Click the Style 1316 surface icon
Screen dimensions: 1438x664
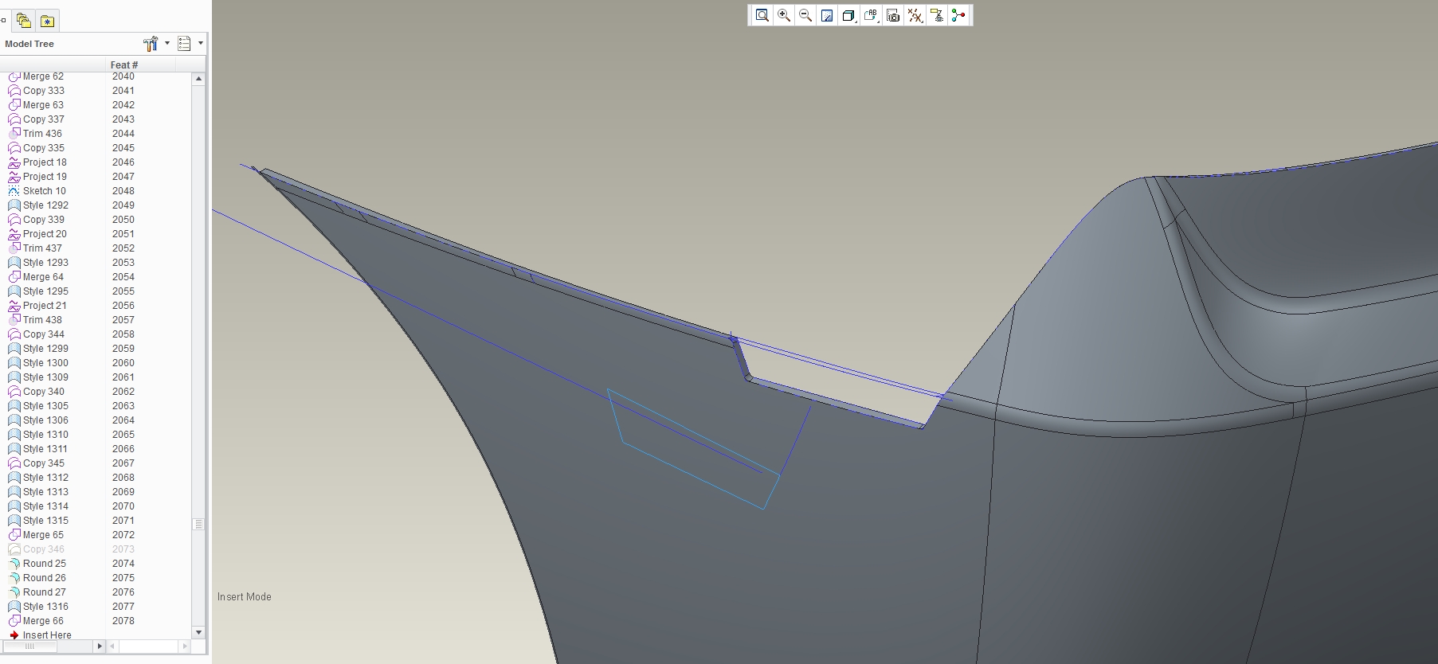click(14, 607)
